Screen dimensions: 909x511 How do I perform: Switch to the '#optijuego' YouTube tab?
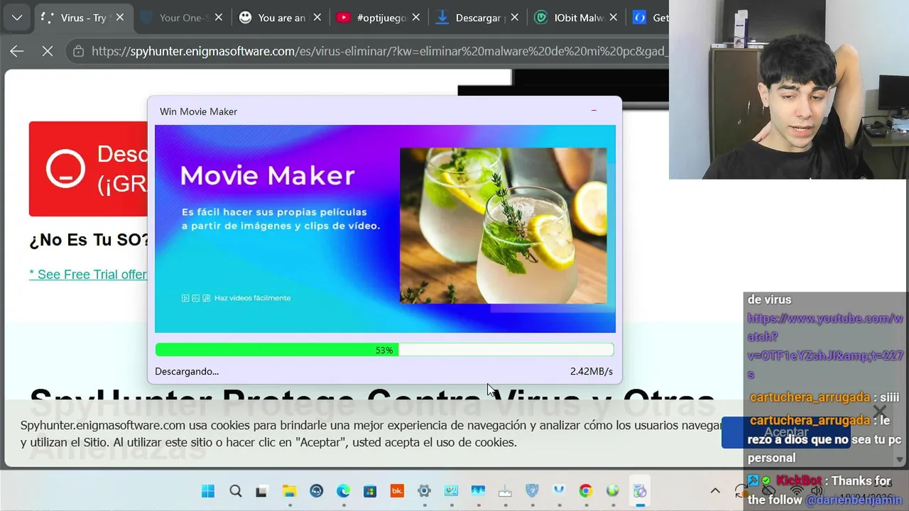pyautogui.click(x=379, y=18)
